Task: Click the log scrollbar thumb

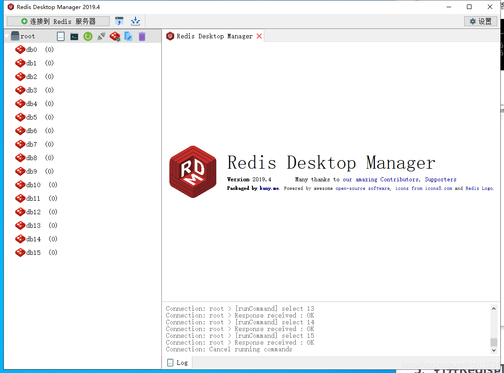Action: [494, 342]
